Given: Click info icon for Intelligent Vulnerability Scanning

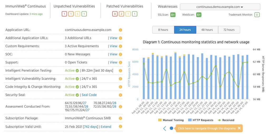Looking at the screenshot, I should 120,79.
